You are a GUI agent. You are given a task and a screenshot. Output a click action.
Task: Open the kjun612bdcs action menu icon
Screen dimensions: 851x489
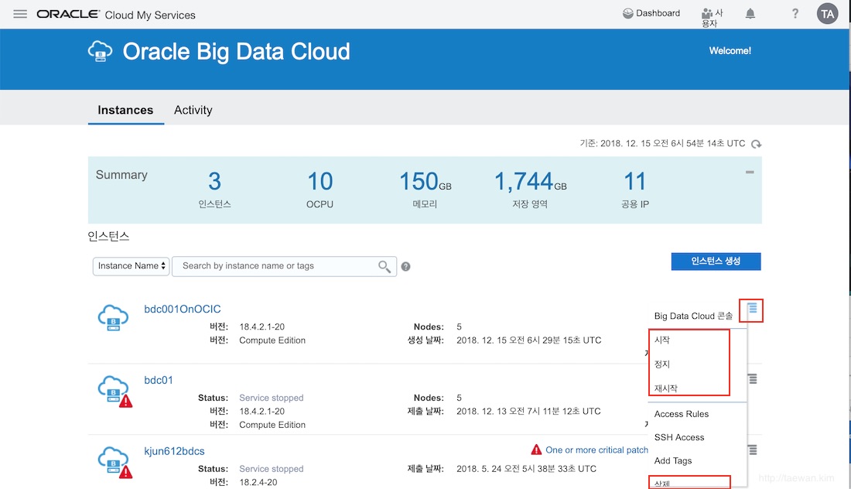click(752, 450)
